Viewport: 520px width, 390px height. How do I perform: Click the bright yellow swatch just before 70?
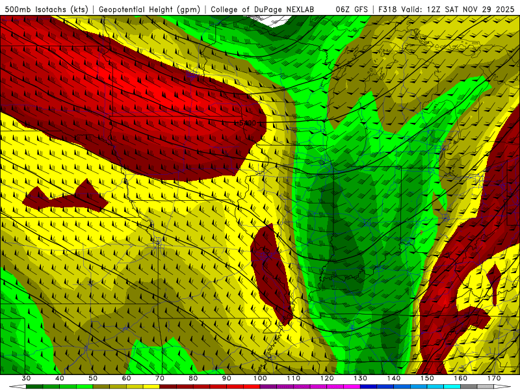151,387
